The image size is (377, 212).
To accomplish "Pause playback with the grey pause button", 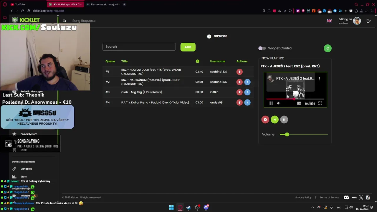I will click(x=284, y=120).
